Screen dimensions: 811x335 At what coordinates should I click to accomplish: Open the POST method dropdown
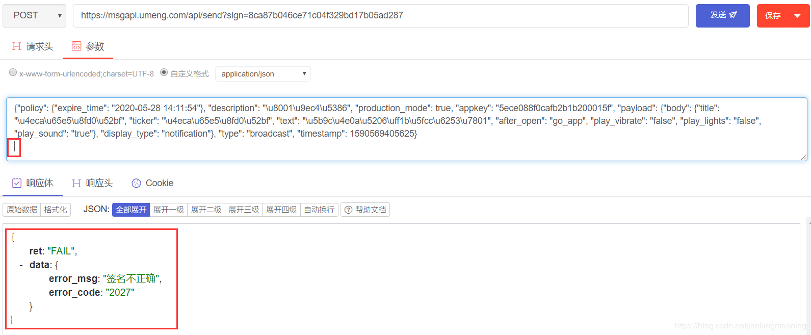34,16
